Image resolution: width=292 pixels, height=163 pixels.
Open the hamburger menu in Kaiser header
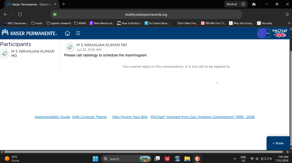click(78, 33)
